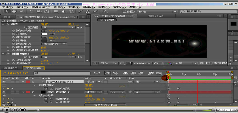Open composition mini-flowchart in timeline
238x113 pixels.
pyautogui.click(x=97, y=73)
